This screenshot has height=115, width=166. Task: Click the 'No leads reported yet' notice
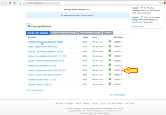77,15
